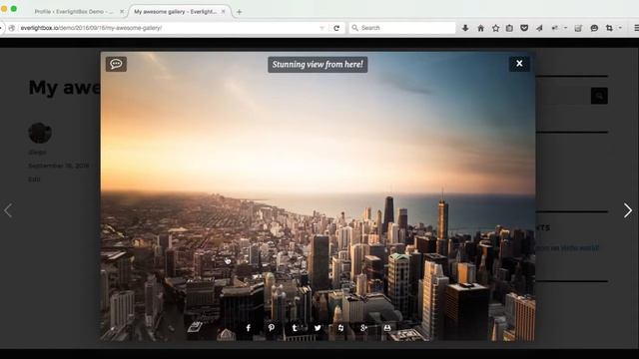Click the author avatar behind the lightbox
This screenshot has height=359, width=639.
point(40,133)
